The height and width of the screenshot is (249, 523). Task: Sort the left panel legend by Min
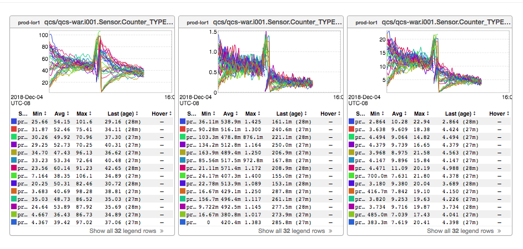coord(39,113)
